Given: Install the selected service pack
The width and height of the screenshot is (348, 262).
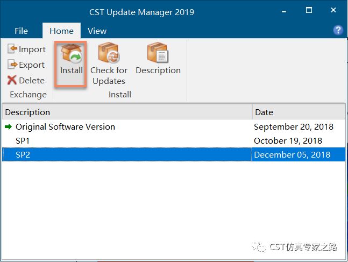Looking at the screenshot, I should pyautogui.click(x=71, y=63).
